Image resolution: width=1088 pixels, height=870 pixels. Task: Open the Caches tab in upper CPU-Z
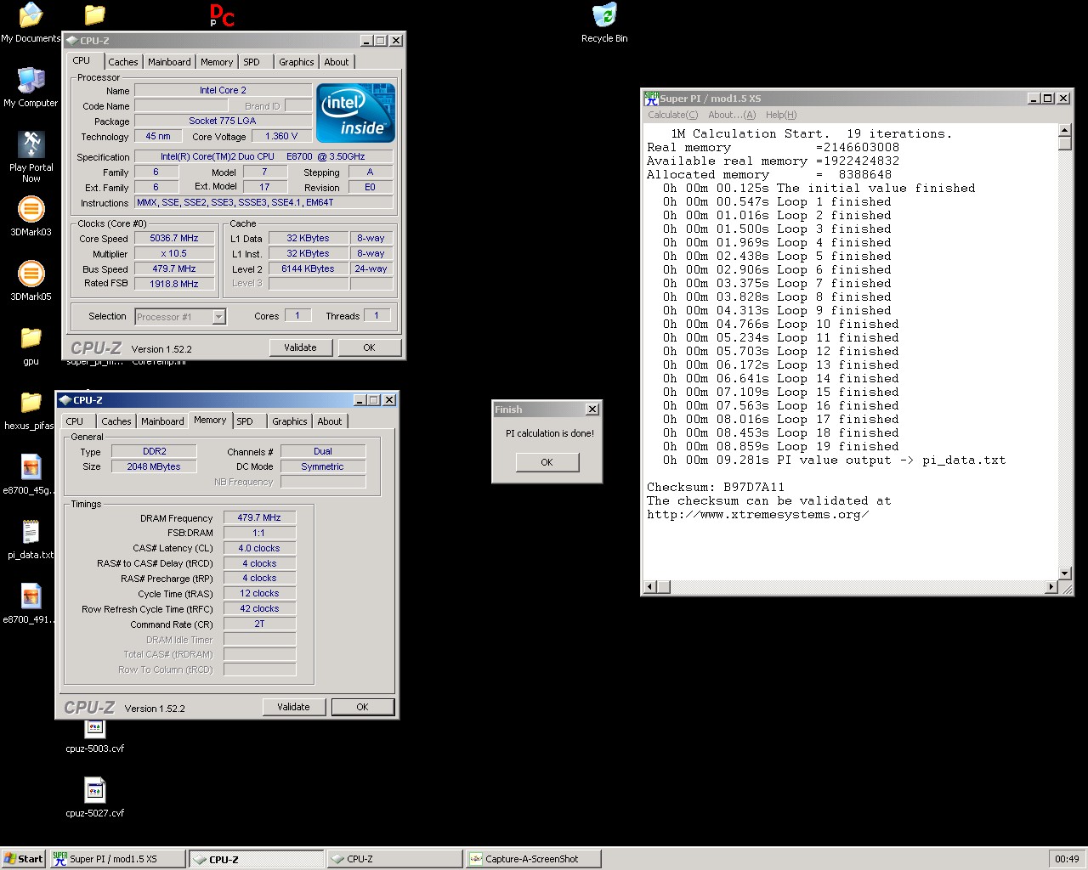[123, 62]
